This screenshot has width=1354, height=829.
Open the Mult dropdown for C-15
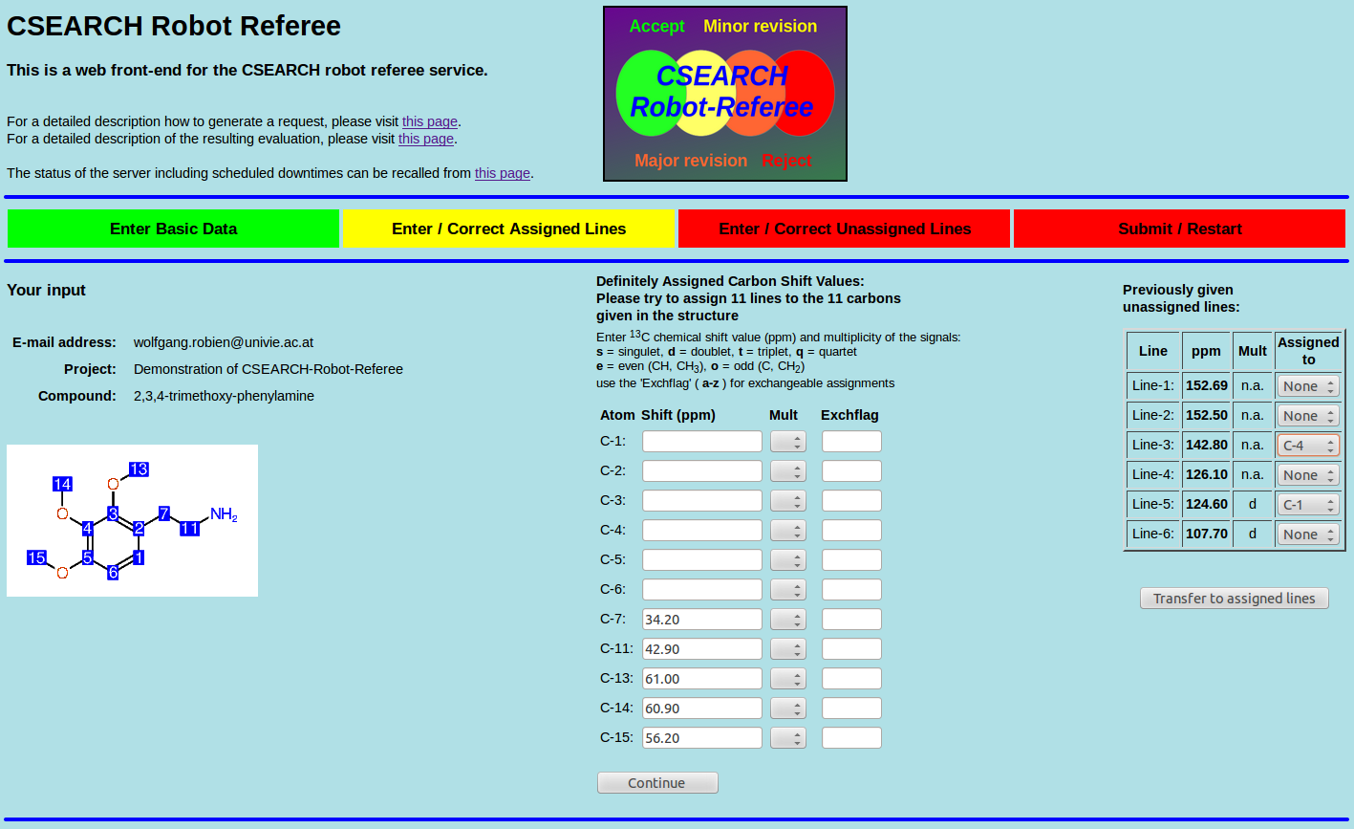click(x=788, y=738)
